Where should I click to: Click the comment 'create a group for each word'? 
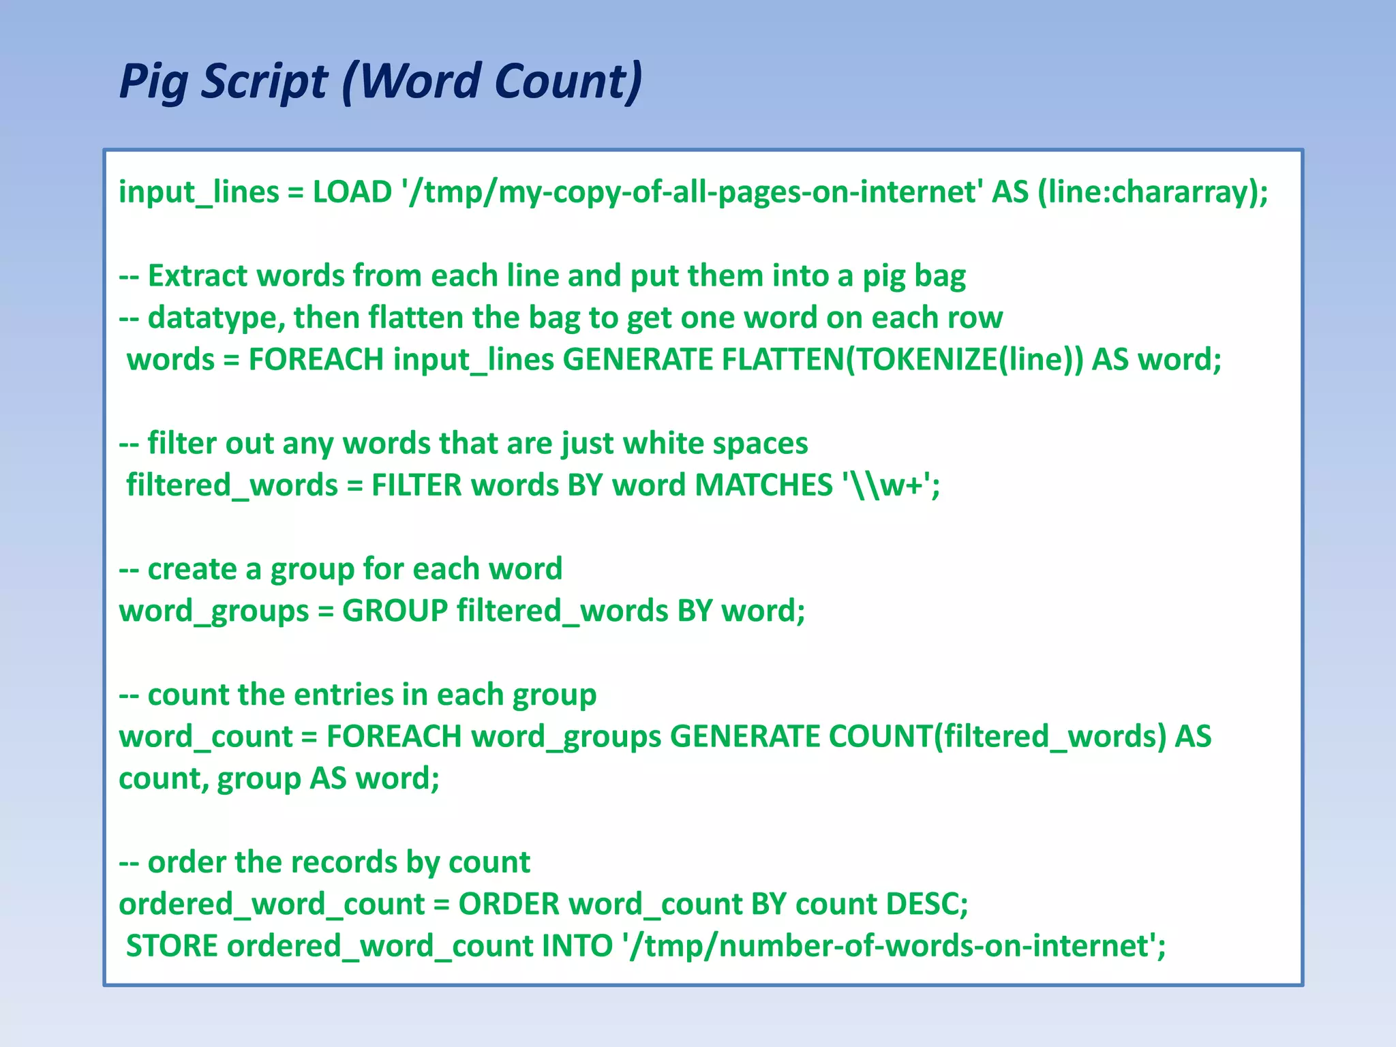tap(341, 569)
